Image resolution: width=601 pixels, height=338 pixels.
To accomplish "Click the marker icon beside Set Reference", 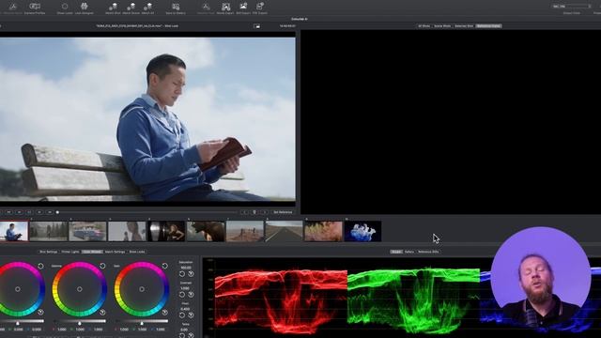I will [254, 212].
